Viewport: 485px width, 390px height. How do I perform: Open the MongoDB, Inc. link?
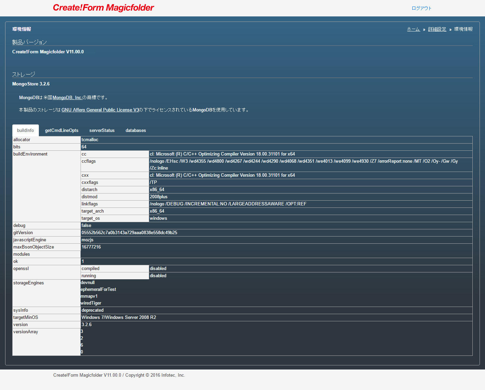click(x=67, y=97)
